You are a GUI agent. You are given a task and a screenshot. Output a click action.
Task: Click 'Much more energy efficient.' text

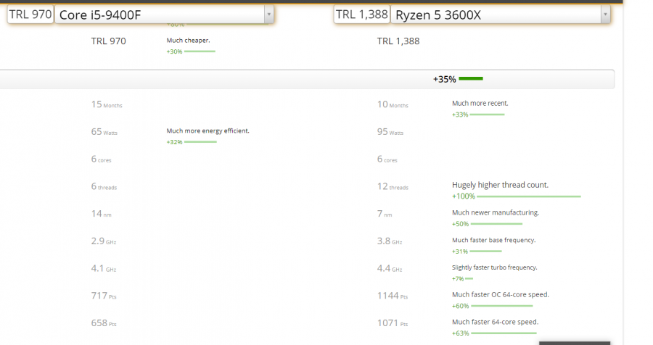[208, 130]
